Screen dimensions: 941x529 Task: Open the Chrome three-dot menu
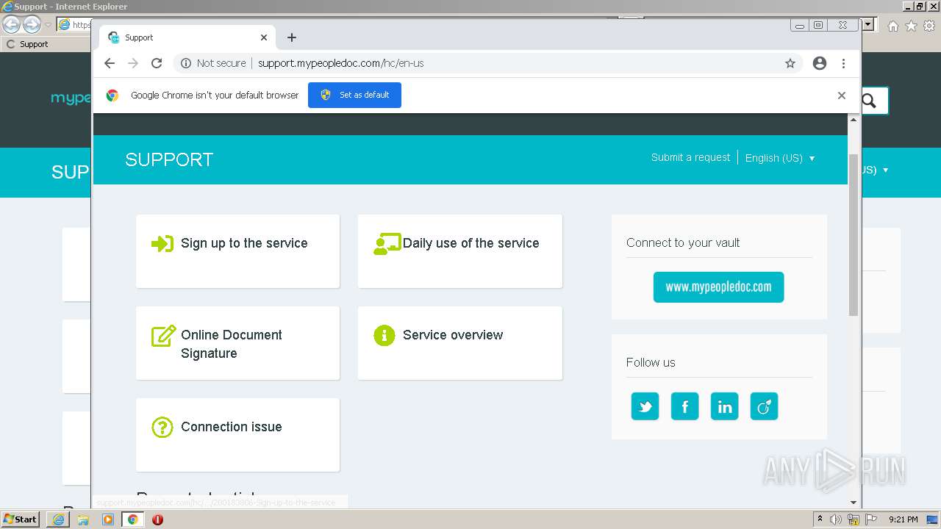843,63
